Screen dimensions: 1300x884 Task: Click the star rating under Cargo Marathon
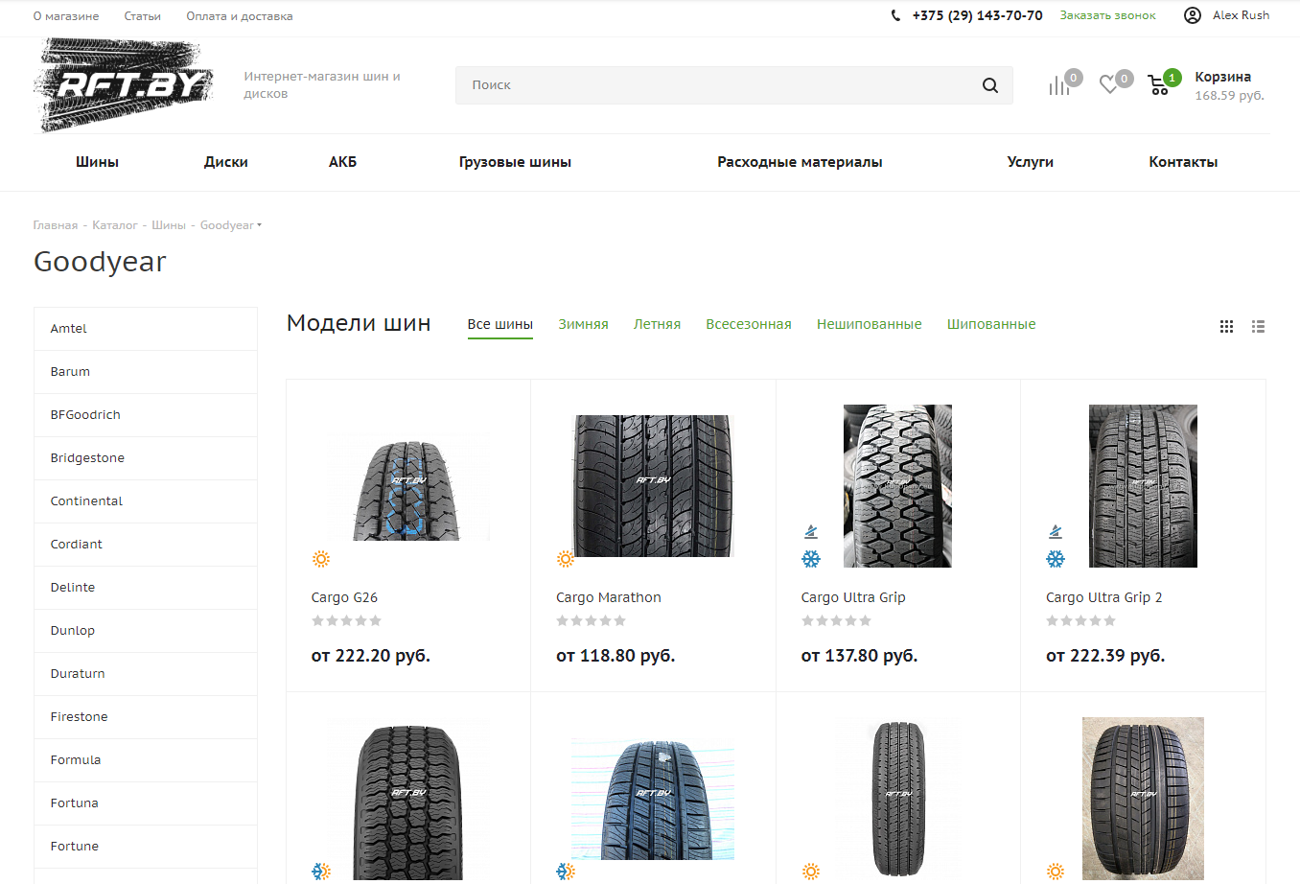pos(592,621)
